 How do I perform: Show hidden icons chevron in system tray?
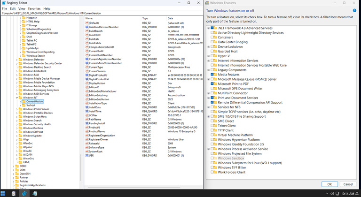coord(327,194)
